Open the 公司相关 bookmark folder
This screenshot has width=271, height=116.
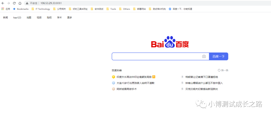(x=59, y=9)
